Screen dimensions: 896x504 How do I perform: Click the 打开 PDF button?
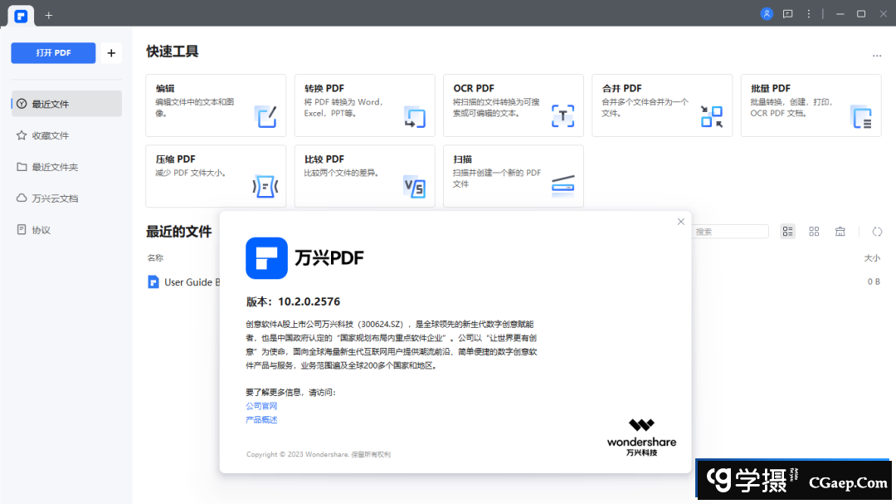(53, 52)
